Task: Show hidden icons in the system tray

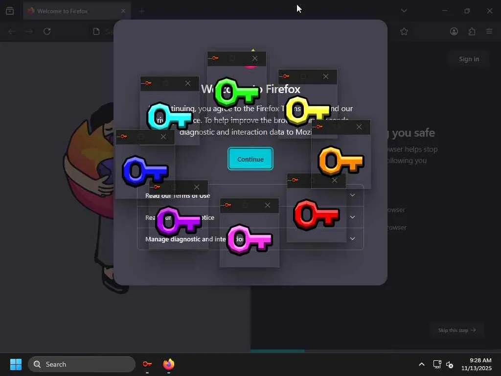Action: [x=422, y=364]
